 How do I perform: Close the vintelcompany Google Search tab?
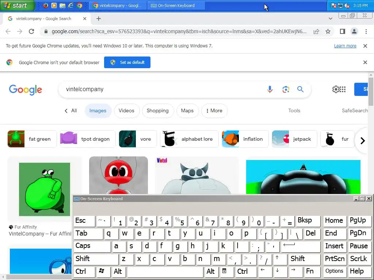coord(85,19)
